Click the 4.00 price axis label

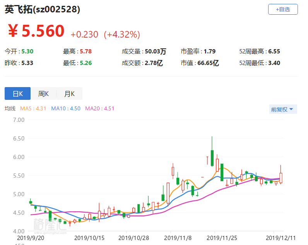click(x=19, y=231)
